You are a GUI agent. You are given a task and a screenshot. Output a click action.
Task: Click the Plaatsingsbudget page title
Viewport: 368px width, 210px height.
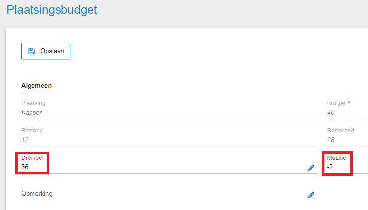[52, 10]
